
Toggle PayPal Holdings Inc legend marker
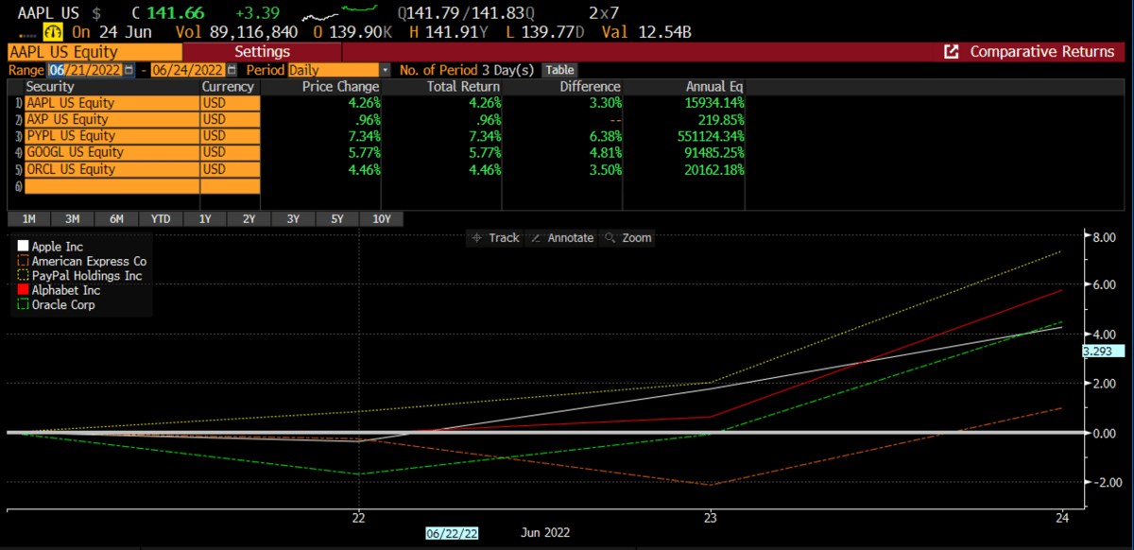pos(24,276)
